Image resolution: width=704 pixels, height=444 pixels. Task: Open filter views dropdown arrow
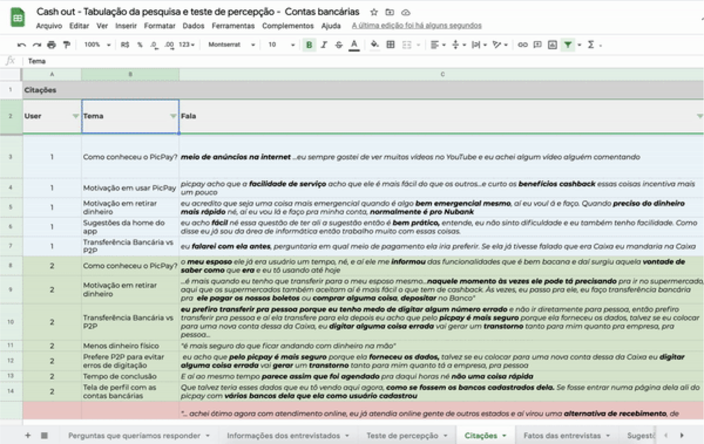click(579, 45)
